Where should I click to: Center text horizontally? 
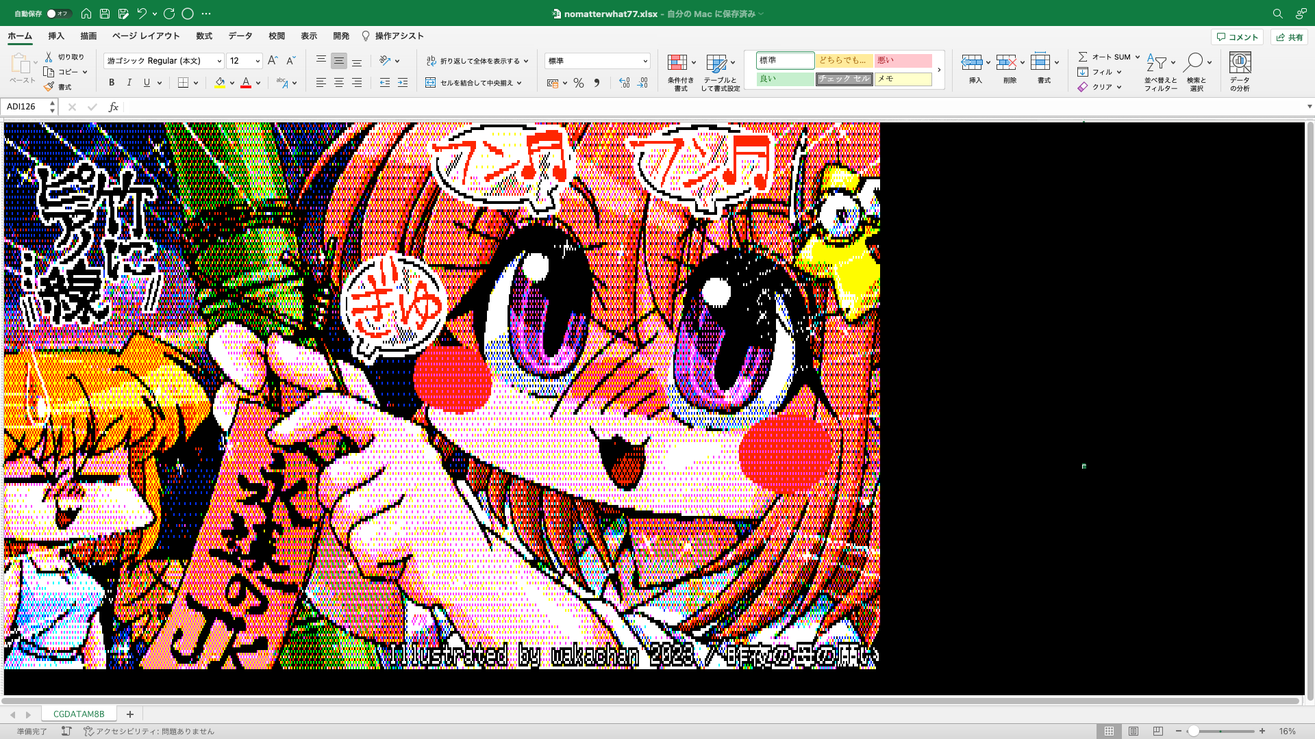tap(339, 83)
